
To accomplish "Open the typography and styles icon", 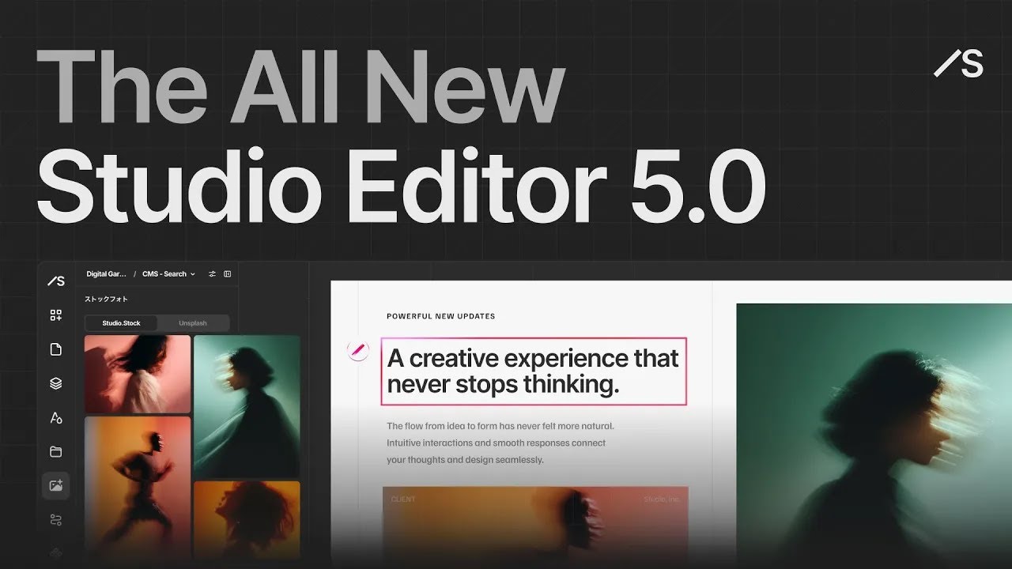I will [x=55, y=418].
